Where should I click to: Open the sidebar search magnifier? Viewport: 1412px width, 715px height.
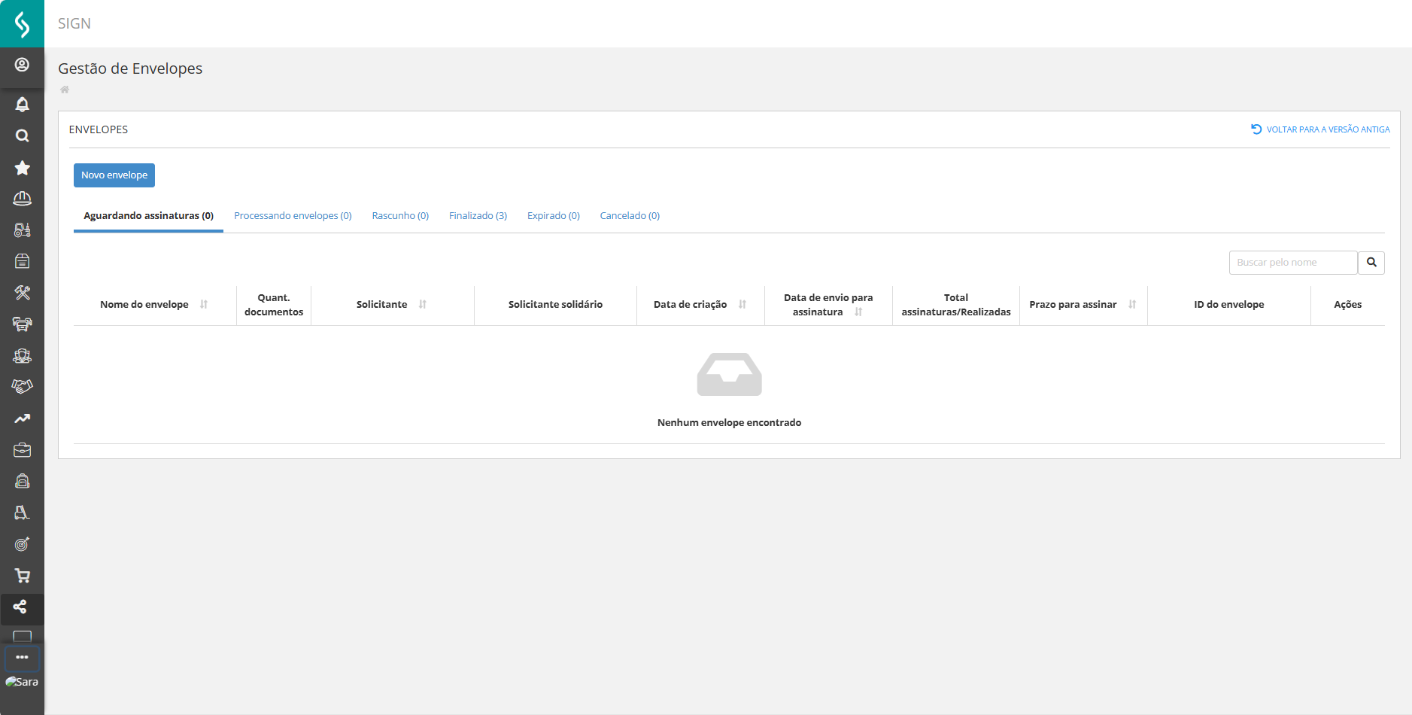click(x=22, y=135)
